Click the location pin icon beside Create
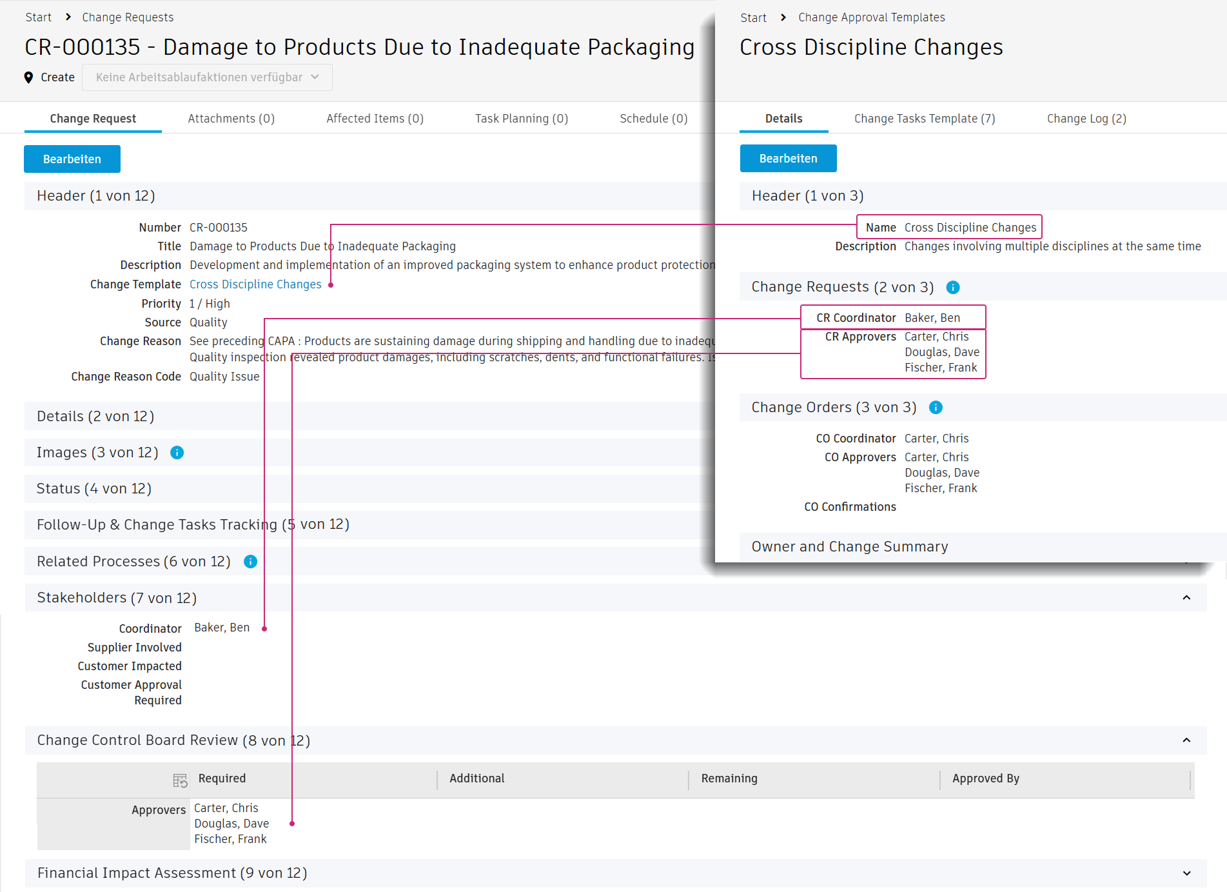The image size is (1227, 892). [x=28, y=77]
